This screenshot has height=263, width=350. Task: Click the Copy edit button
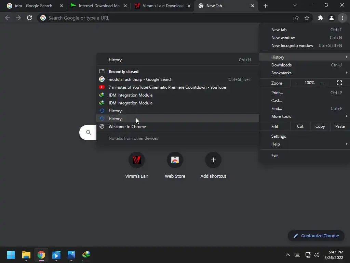point(320,126)
